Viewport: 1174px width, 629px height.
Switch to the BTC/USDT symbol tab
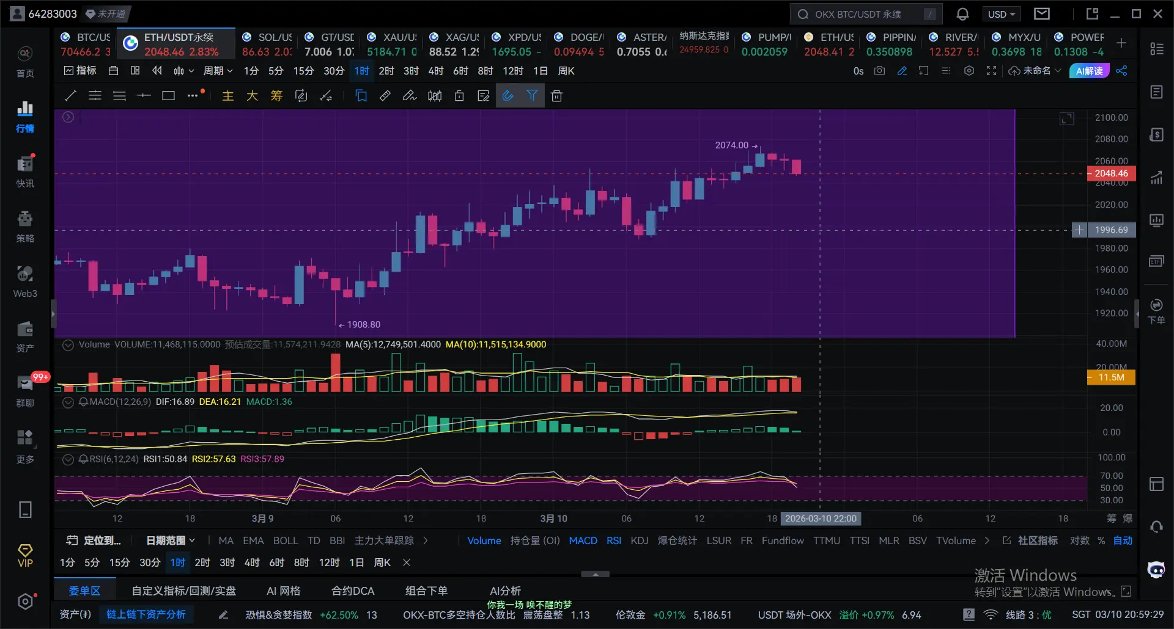tap(86, 45)
